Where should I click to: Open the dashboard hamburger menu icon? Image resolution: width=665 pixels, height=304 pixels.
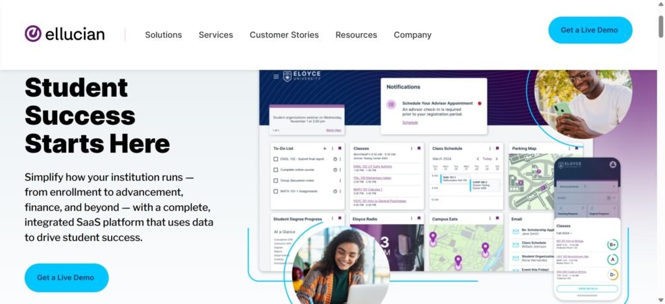pyautogui.click(x=276, y=77)
